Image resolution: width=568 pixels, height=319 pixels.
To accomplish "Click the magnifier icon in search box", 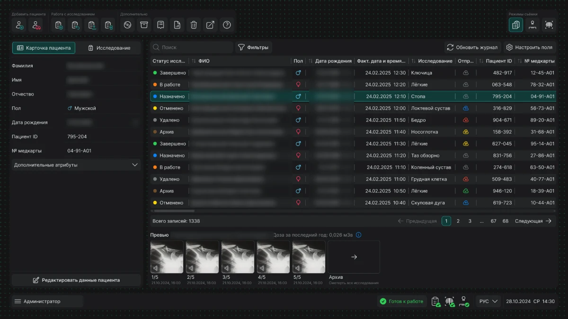I will coord(156,47).
